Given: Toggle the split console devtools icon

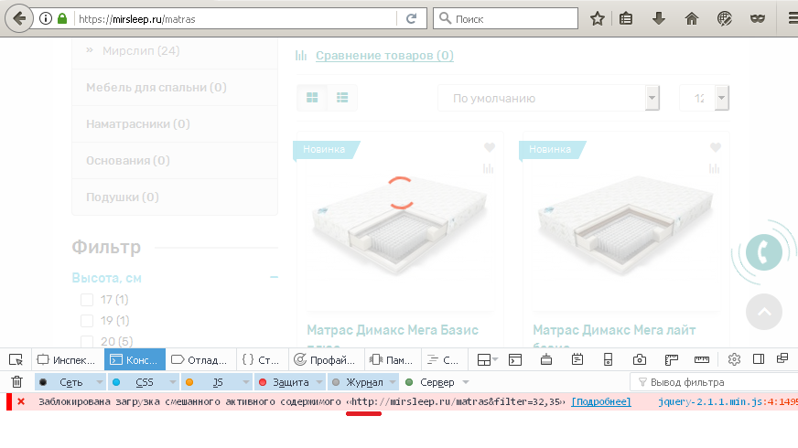Looking at the screenshot, I should [515, 360].
